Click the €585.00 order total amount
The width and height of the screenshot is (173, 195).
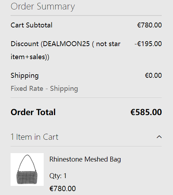[x=146, y=112]
